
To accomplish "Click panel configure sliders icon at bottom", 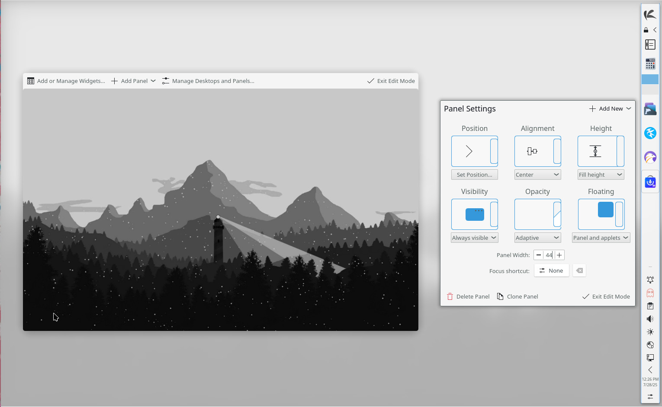I will pos(650,396).
